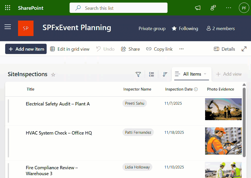Toggle the Following star for the site
Viewport: 251px width, 178px height.
[x=185, y=29]
